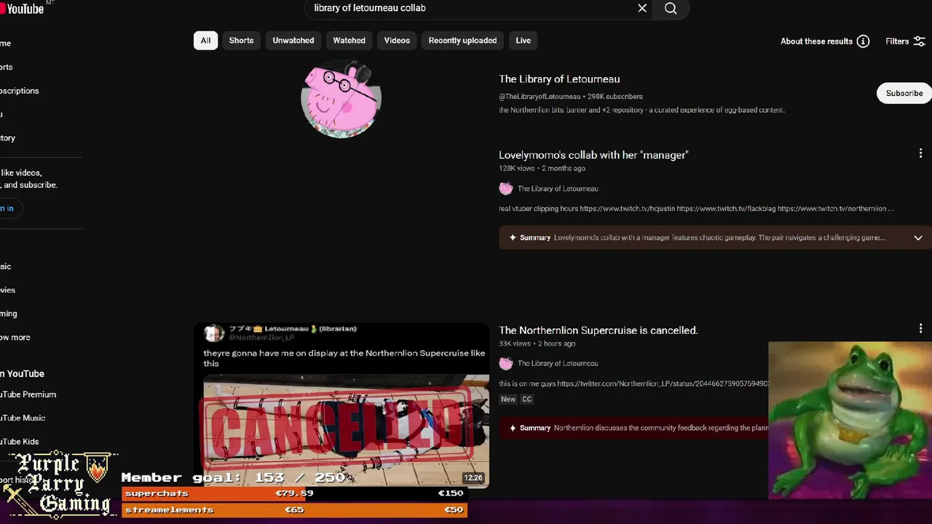Image resolution: width=932 pixels, height=524 pixels.
Task: Click the Purple Parry Gaming logo overlay
Action: (60, 483)
